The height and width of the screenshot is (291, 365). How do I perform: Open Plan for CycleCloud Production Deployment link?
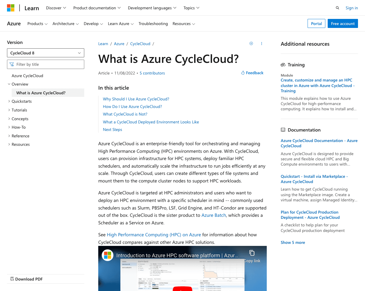click(310, 215)
